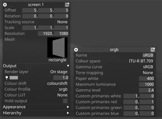162x119 pixels.
Task: Select the first Scale value field
Action: coord(30,28)
